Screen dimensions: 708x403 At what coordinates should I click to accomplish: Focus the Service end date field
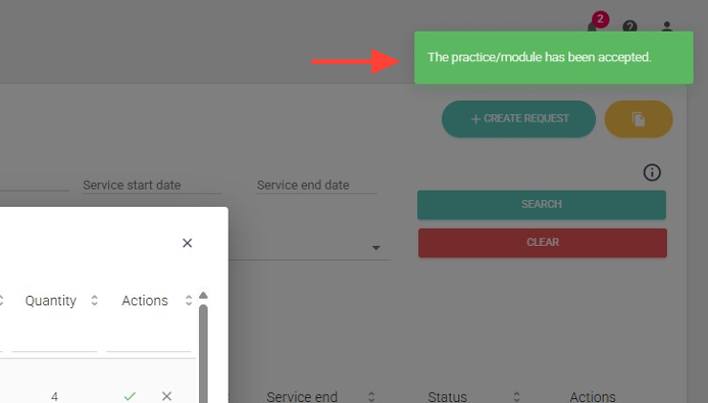coord(316,185)
